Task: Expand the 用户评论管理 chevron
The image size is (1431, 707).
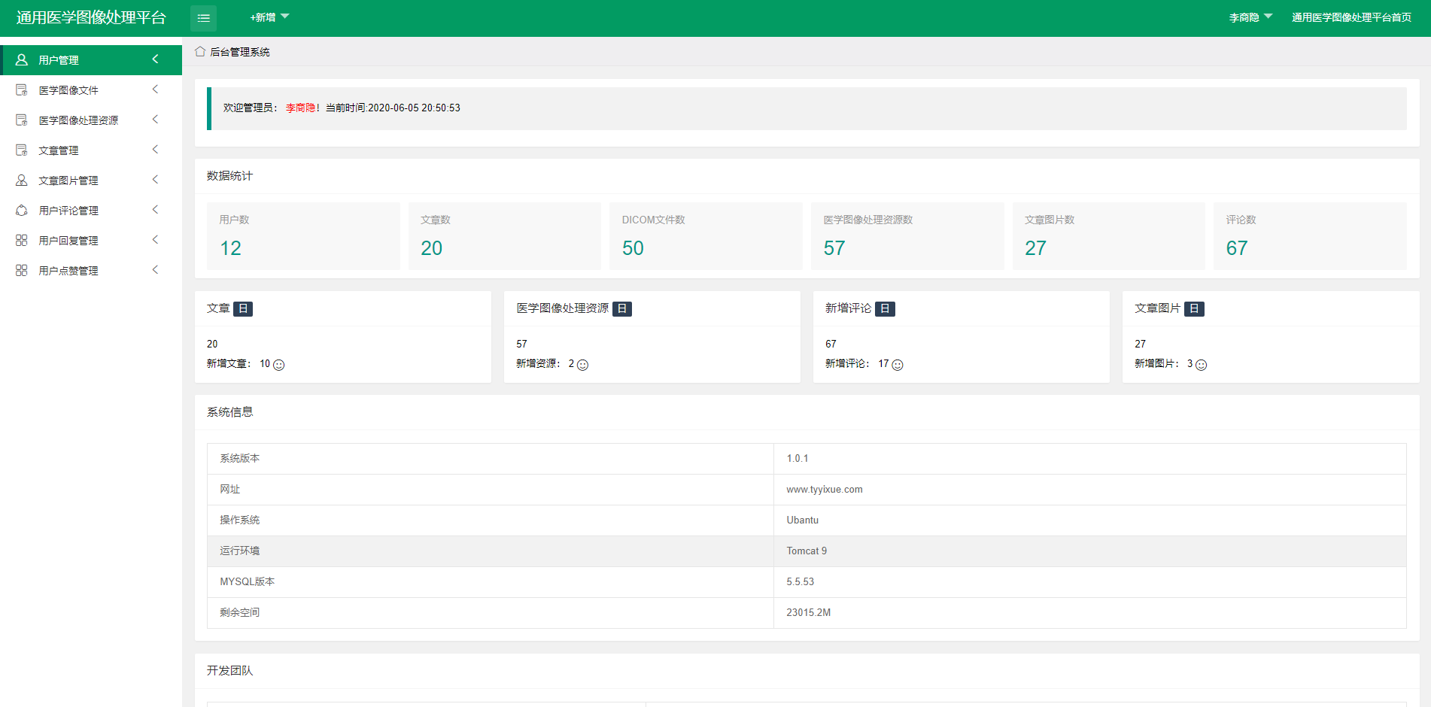Action: pos(156,209)
